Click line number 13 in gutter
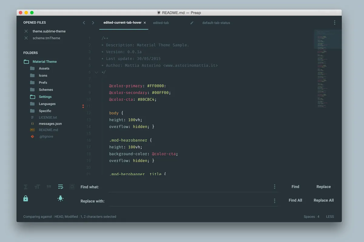This screenshot has height=242, width=364. (89, 120)
